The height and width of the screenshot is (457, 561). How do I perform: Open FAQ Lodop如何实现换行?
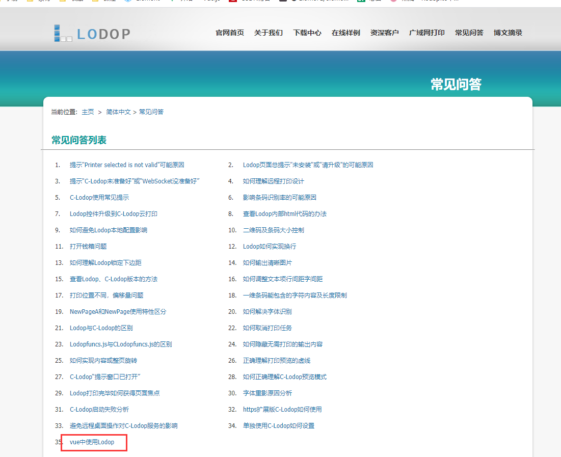tap(270, 246)
